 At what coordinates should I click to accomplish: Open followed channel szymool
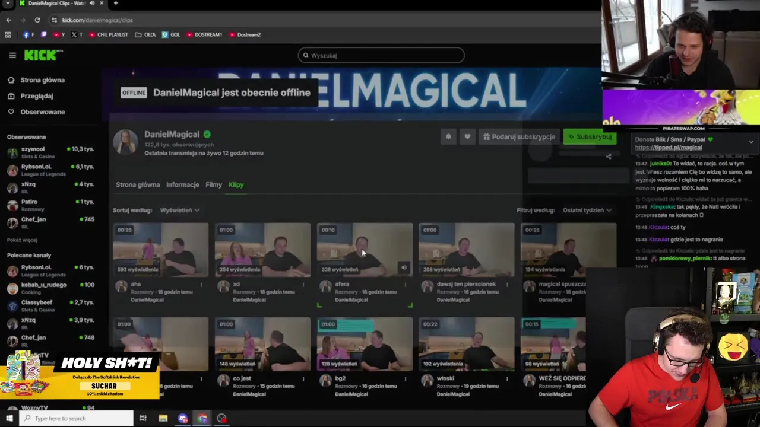tap(51, 152)
